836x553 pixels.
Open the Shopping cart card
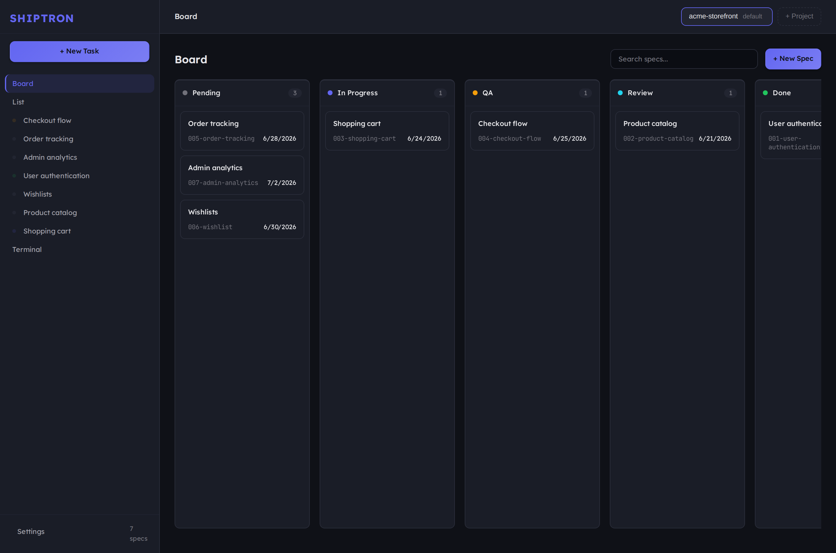pyautogui.click(x=387, y=131)
